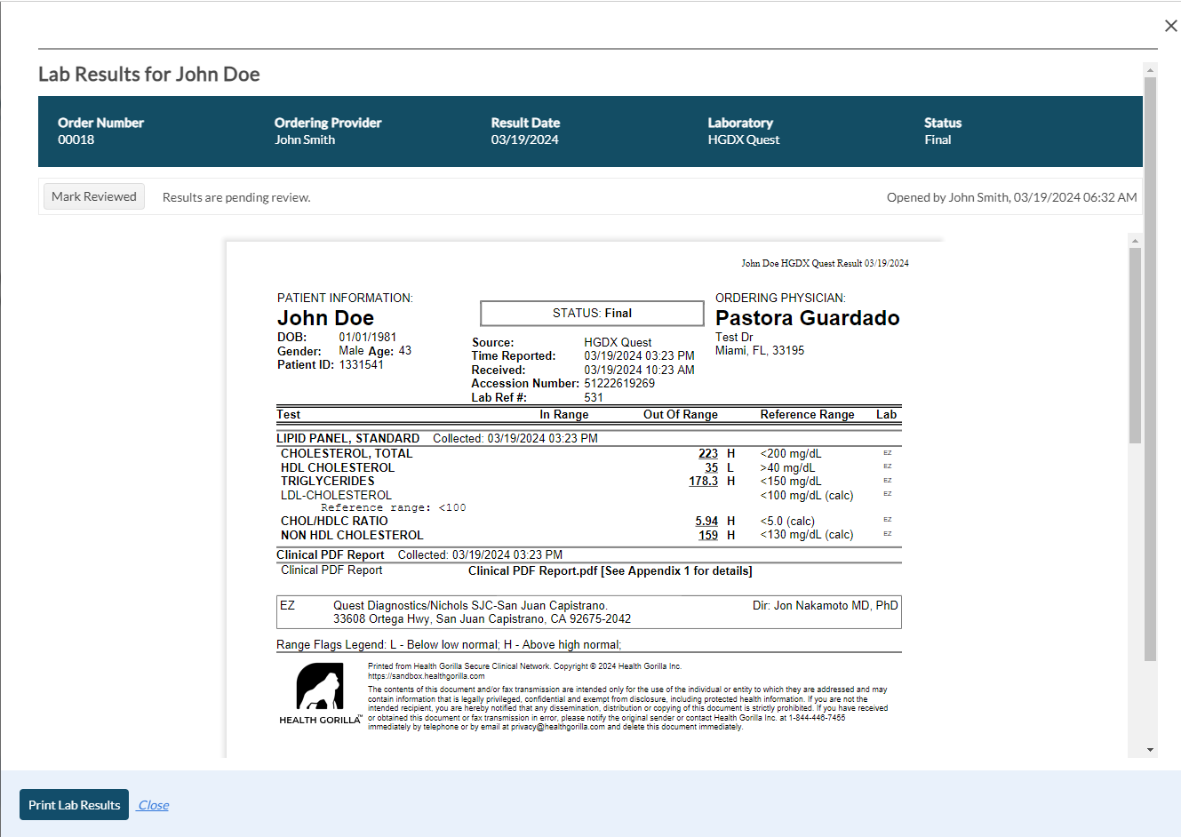The height and width of the screenshot is (837, 1181).
Task: Click the sandbox.healthgorilla.com URL
Action: pyautogui.click(x=427, y=676)
